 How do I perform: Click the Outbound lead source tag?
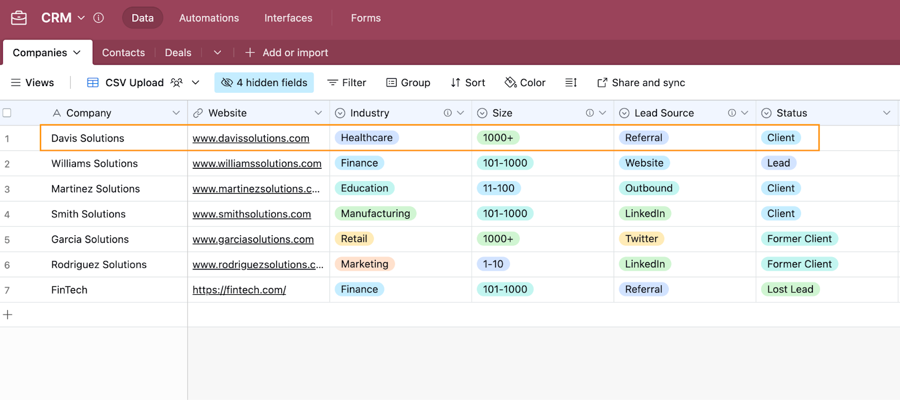click(649, 188)
